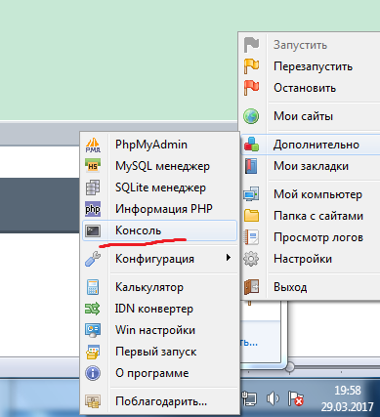This screenshot has width=380, height=417.
Task: Click the Мои сайты globe icon
Action: point(251,116)
